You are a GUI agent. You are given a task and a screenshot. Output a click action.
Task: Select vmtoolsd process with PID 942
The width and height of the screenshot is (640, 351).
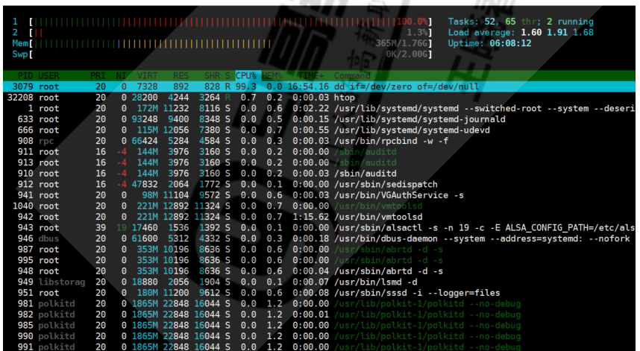[319, 217]
